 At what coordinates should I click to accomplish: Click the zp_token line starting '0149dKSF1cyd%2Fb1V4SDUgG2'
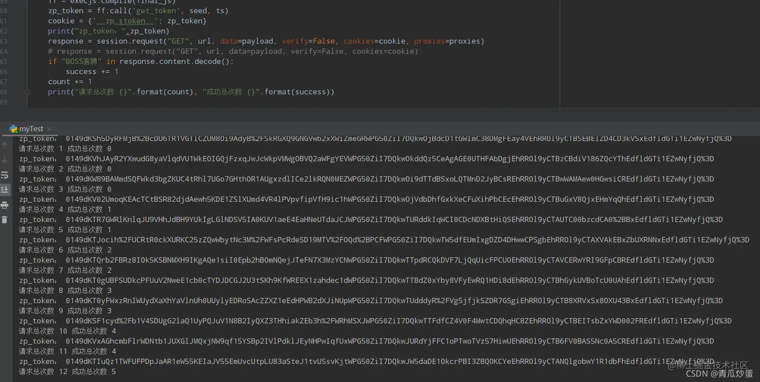click(x=375, y=321)
